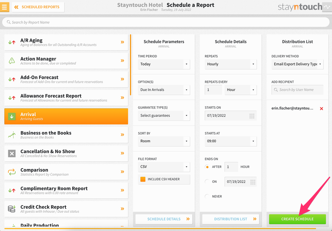Open the File Format dropdown showing CSV
The image size is (332, 231).
point(164,167)
